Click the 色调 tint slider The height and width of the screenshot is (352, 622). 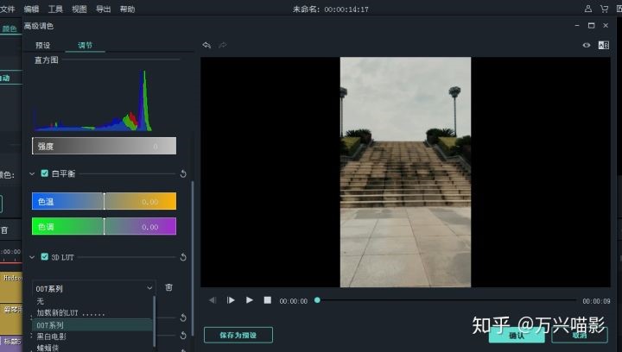pyautogui.click(x=104, y=226)
